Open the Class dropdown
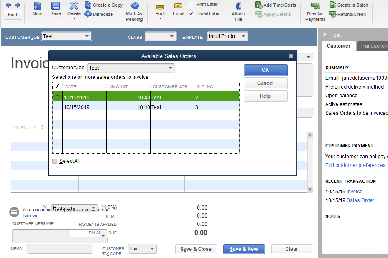This screenshot has height=258, width=388. (x=172, y=36)
